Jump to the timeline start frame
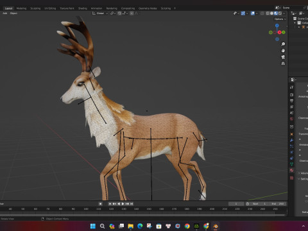The width and height of the screenshot is (308, 231). [x=110, y=204]
